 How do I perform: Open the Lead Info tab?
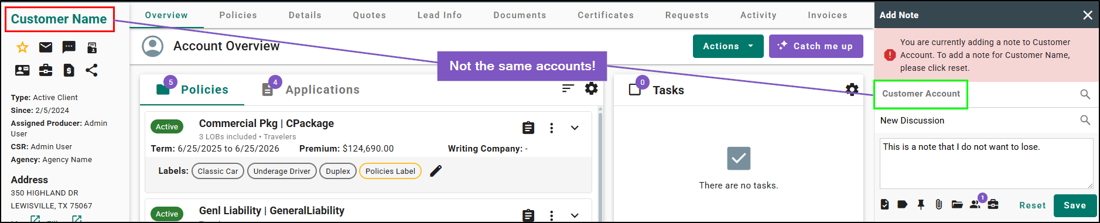pyautogui.click(x=439, y=15)
